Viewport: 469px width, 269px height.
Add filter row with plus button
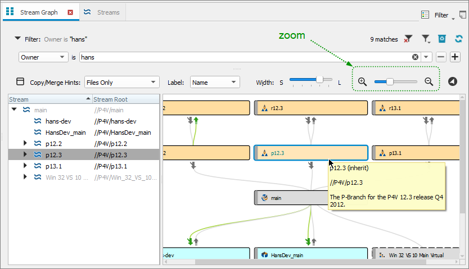(x=456, y=57)
